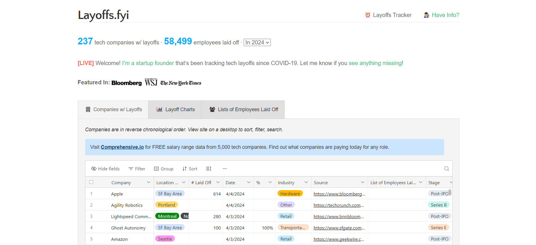536x245 pixels.
Task: Click the Have Info detective icon
Action: tap(427, 15)
